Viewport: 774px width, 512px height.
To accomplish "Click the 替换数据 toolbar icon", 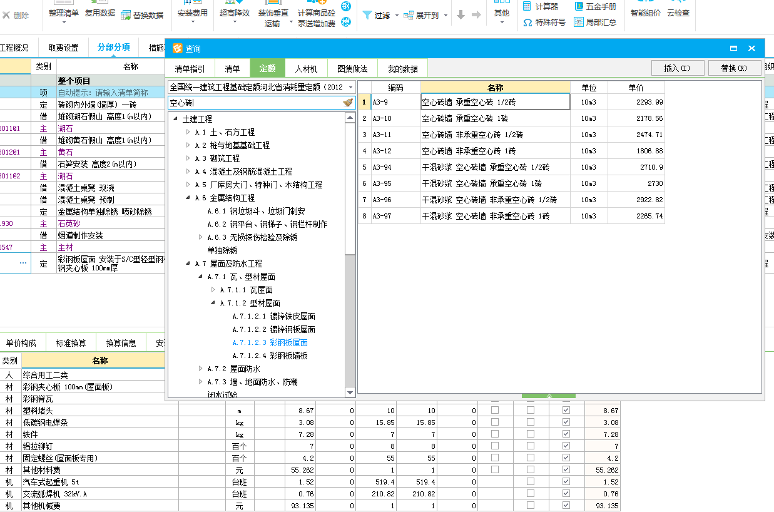I will pyautogui.click(x=126, y=15).
